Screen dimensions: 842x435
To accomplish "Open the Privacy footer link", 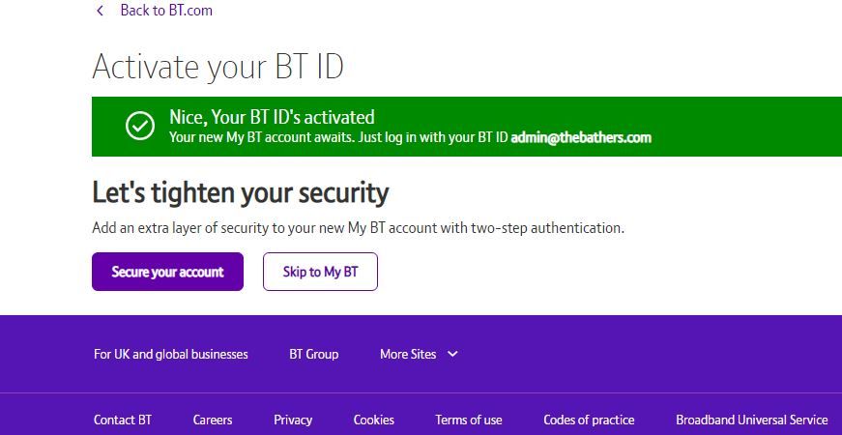I will [x=293, y=420].
